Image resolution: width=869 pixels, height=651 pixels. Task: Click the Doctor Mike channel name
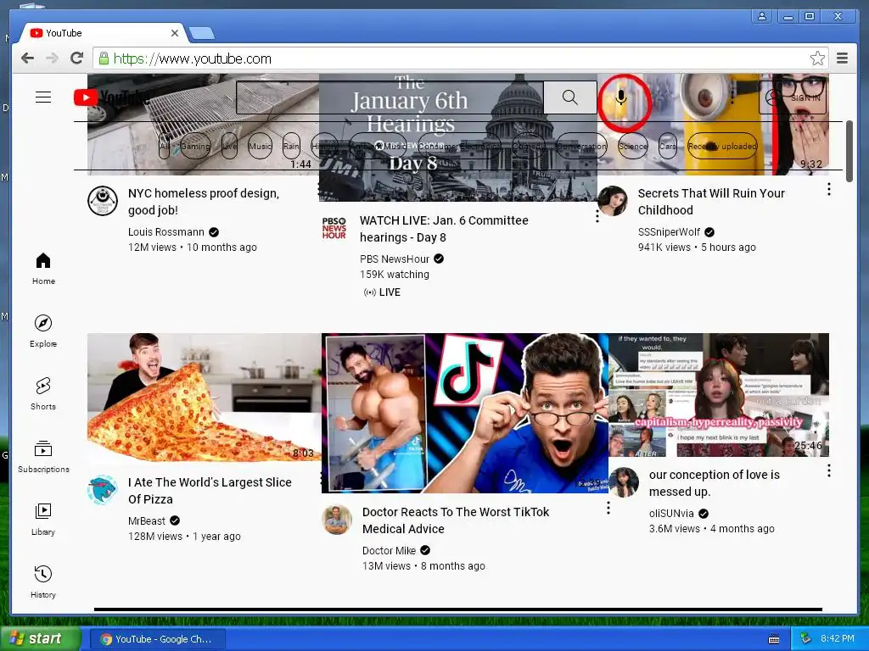click(389, 551)
